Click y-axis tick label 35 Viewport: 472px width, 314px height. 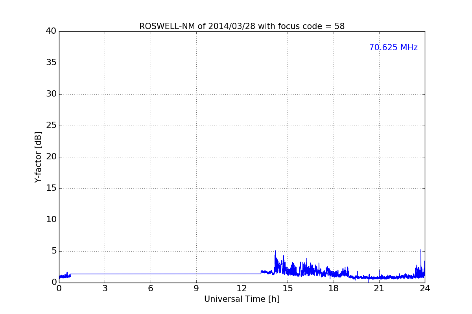[x=51, y=63]
